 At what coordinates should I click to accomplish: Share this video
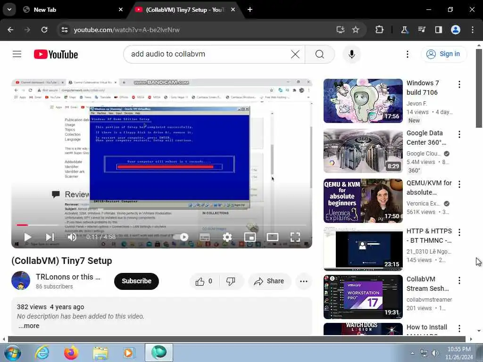[269, 281]
